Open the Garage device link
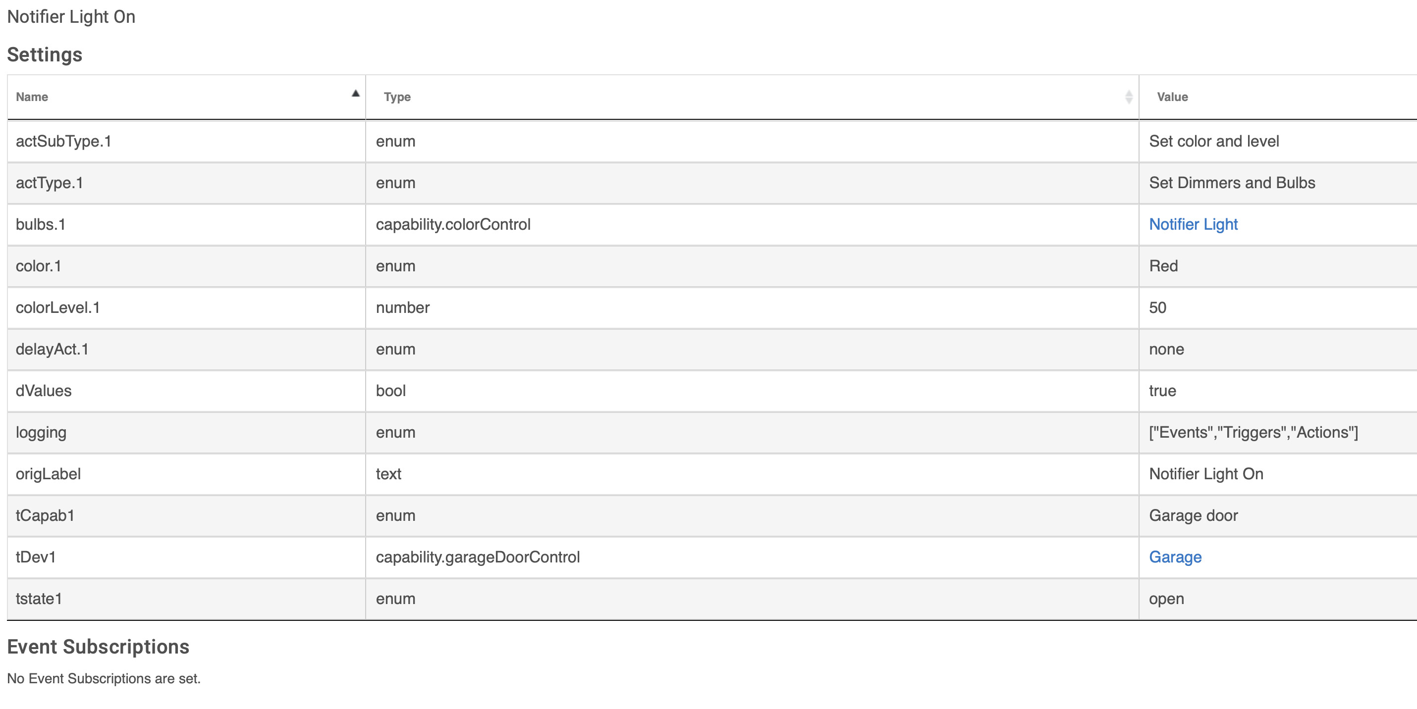The image size is (1417, 709). point(1175,557)
